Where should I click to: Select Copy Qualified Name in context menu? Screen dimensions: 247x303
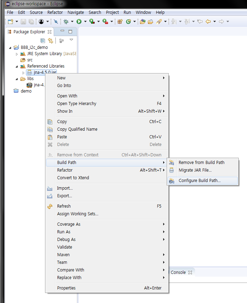tap(107, 129)
